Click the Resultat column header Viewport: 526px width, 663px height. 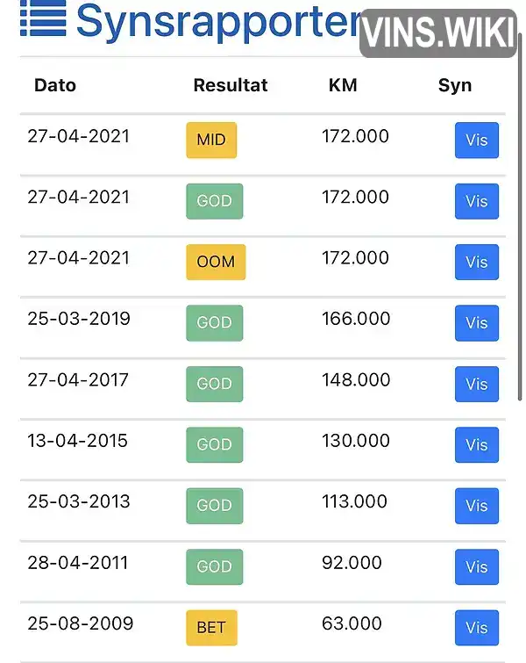click(231, 85)
